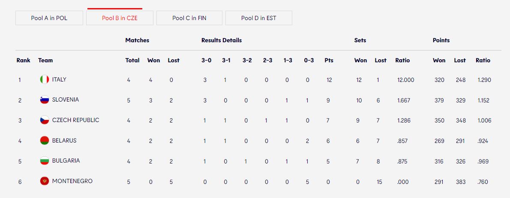Click the Pts column header
The height and width of the screenshot is (198, 510).
329,60
